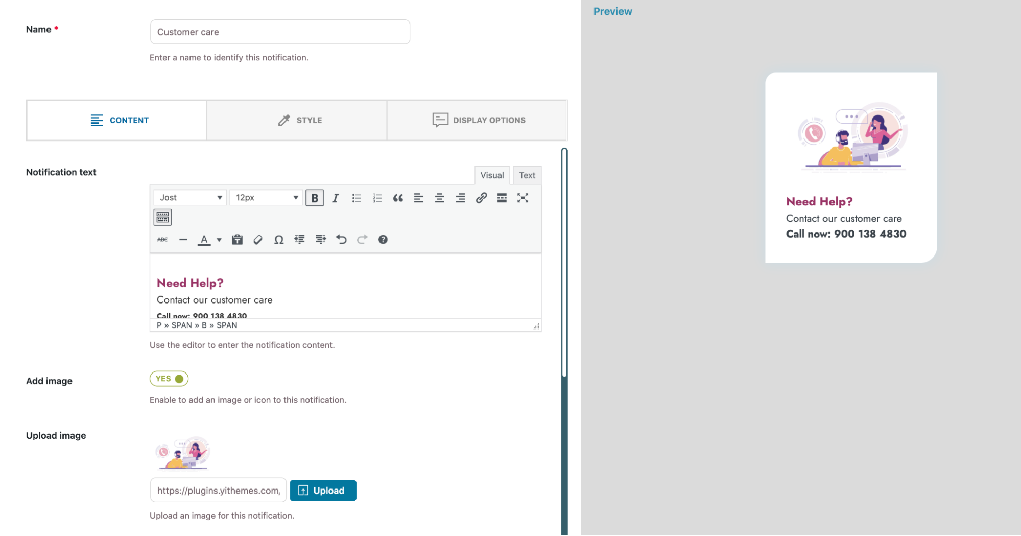Image resolution: width=1021 pixels, height=536 pixels.
Task: Insert a numbered list
Action: [377, 198]
